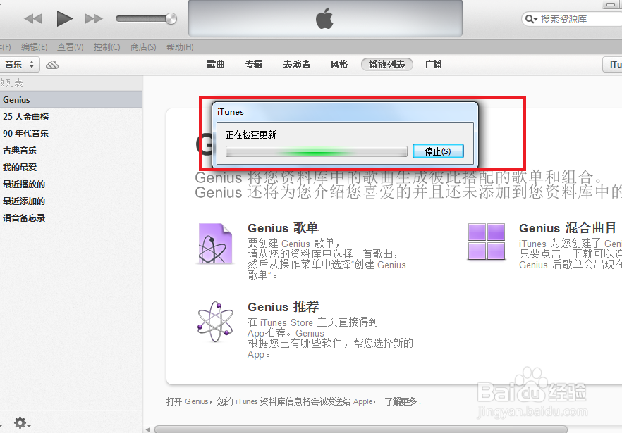Select the 最近播放的 playlist
Image resolution: width=622 pixels, height=433 pixels.
click(71, 184)
